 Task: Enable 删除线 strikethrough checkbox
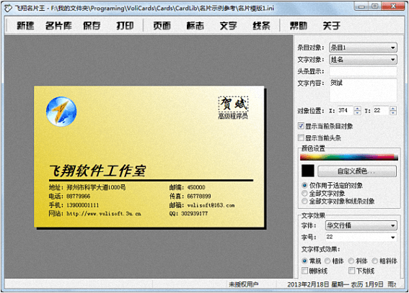tap(304, 271)
